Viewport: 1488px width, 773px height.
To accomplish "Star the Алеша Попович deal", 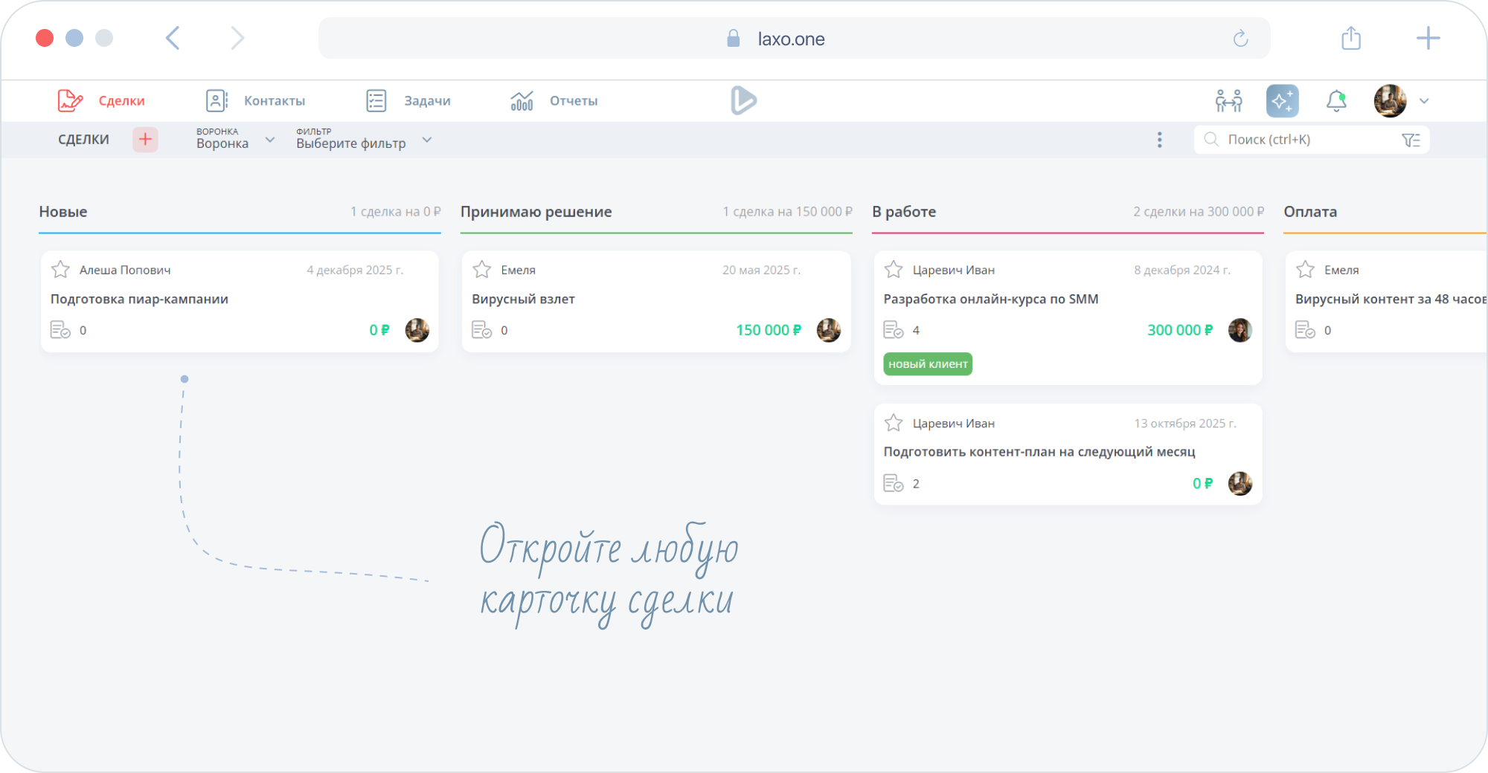I will pos(60,270).
